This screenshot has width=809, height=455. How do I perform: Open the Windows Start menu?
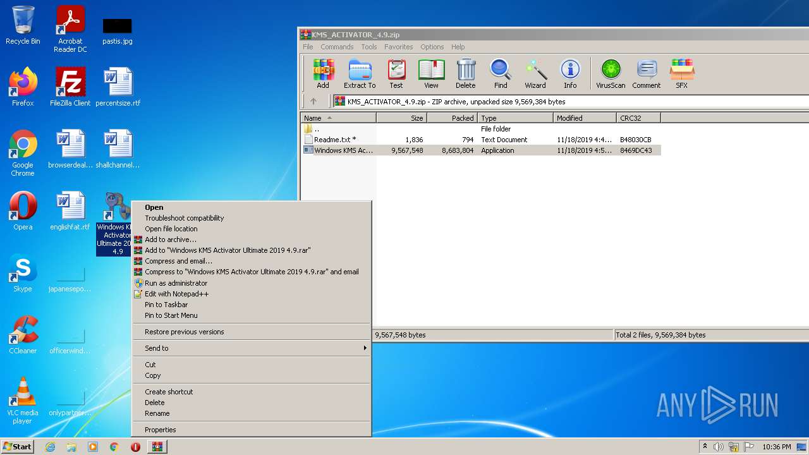click(18, 446)
